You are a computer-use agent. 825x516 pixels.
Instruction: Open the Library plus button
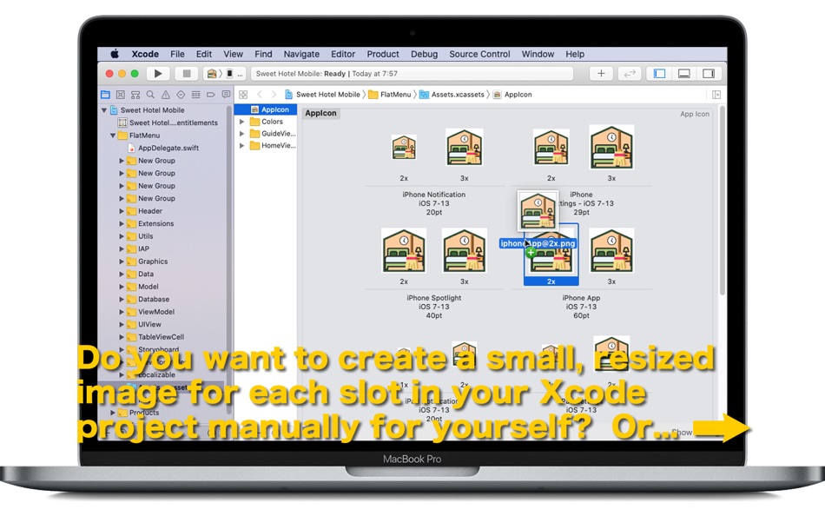(601, 74)
